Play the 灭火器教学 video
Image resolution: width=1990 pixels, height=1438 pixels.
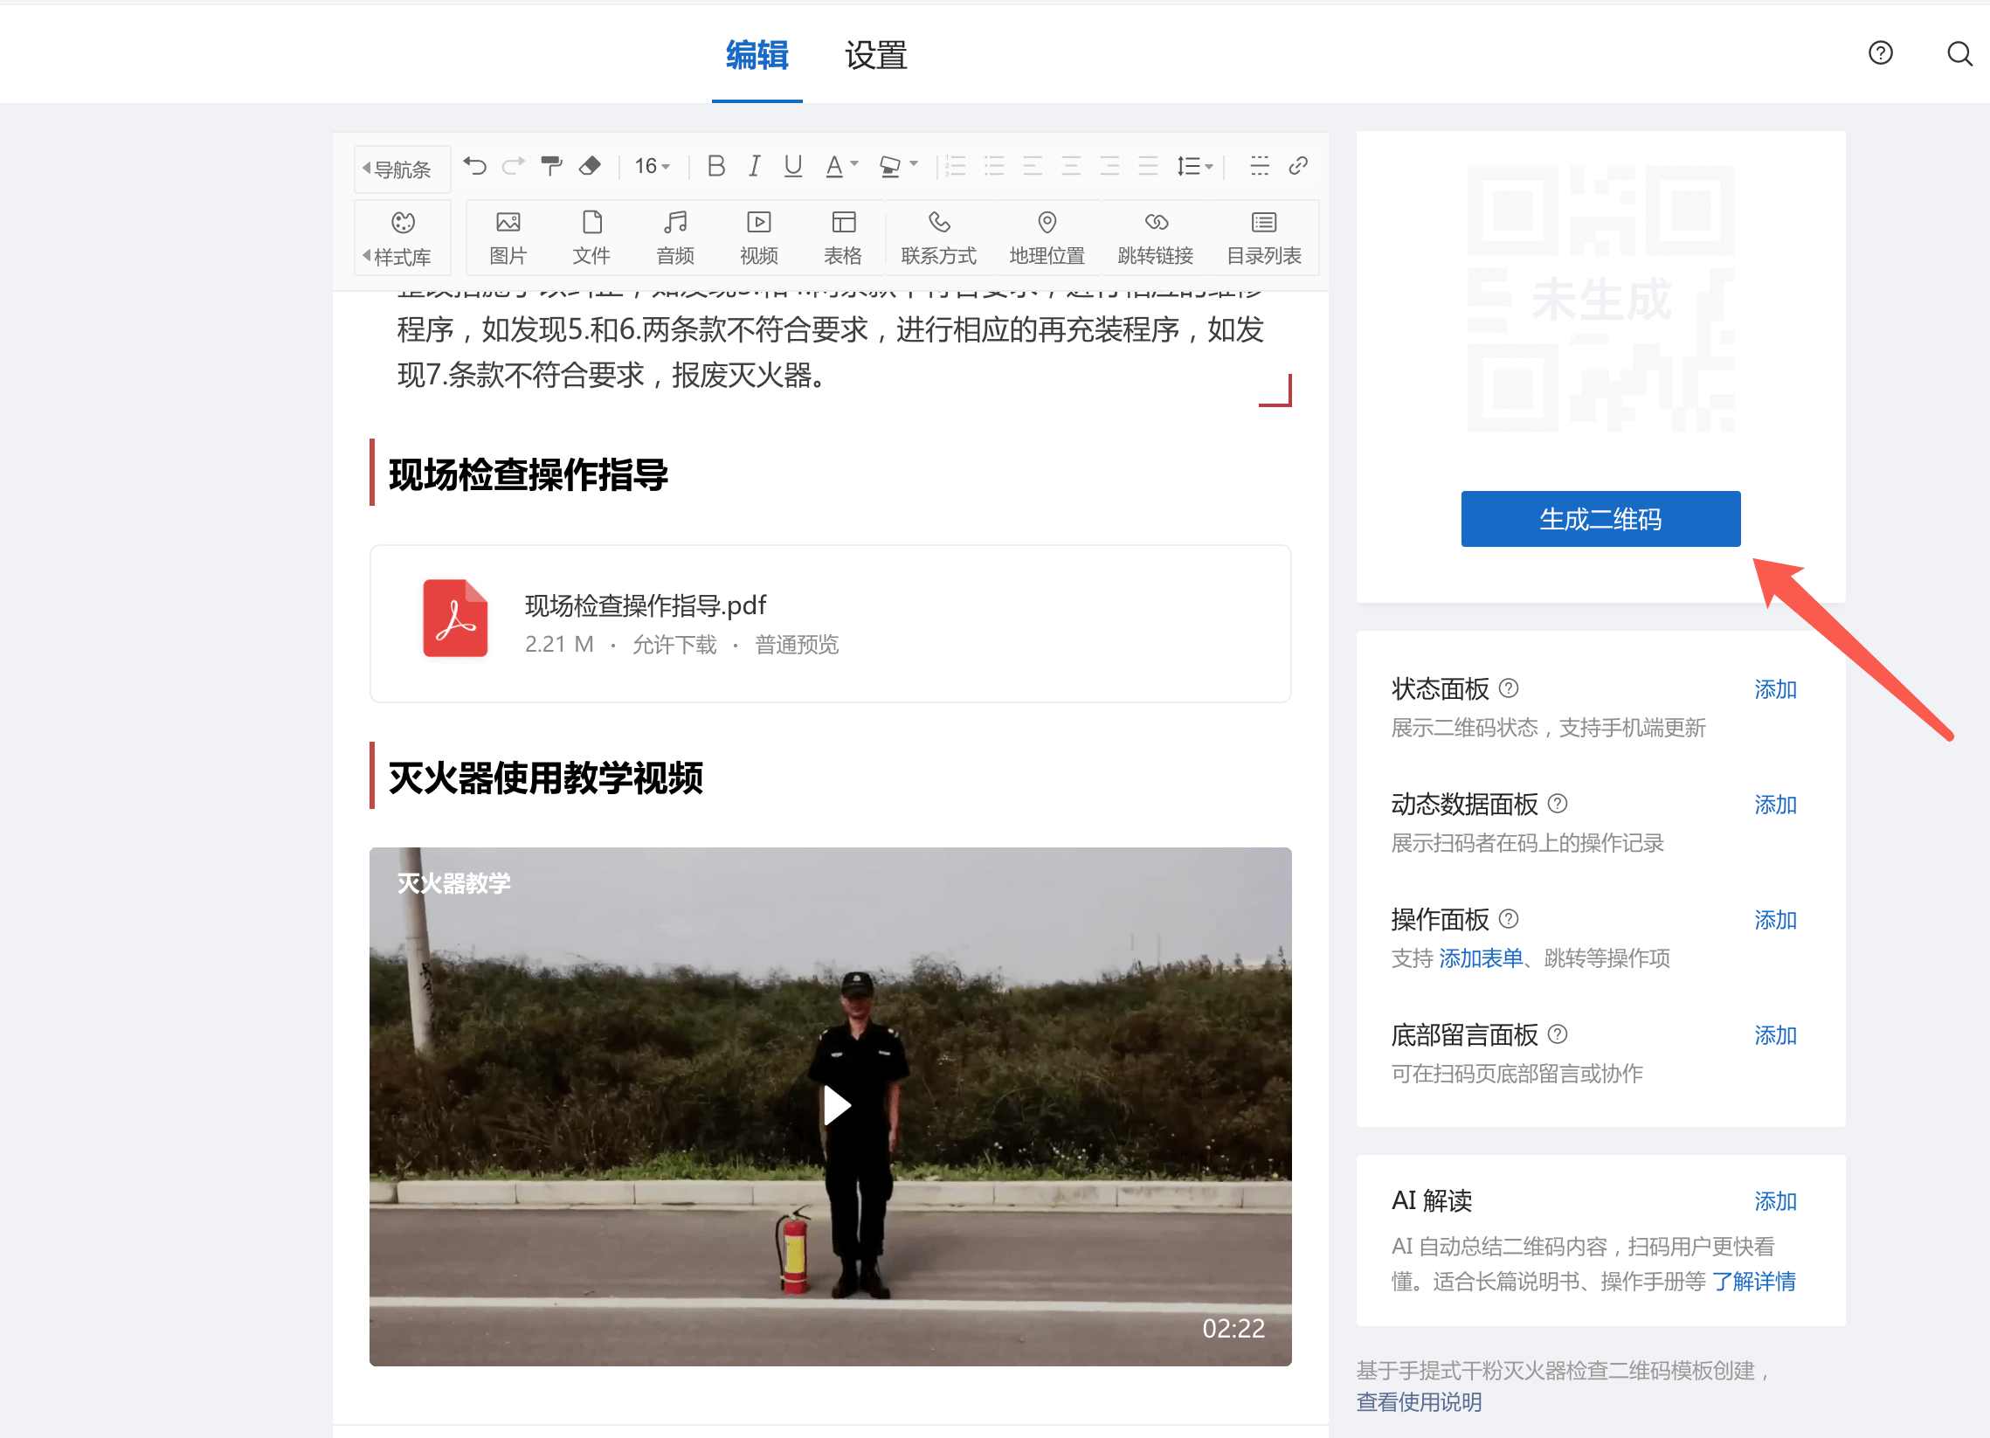click(836, 1105)
